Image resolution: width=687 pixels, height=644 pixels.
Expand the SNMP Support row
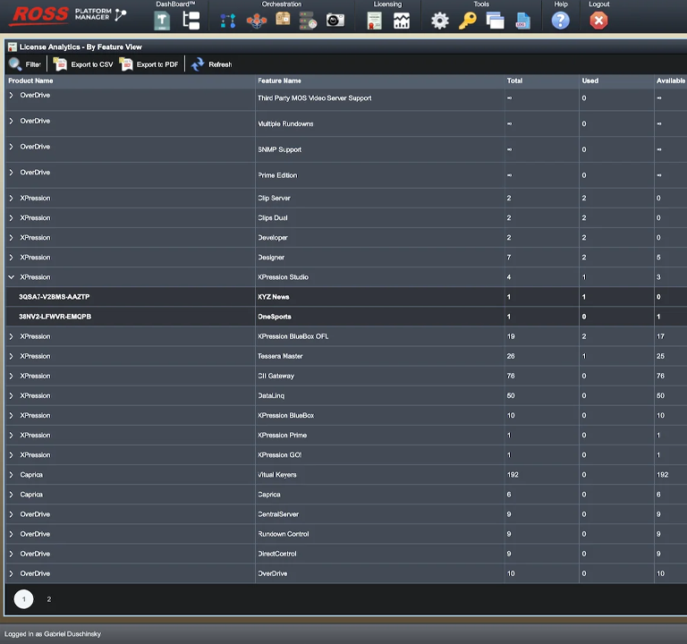[12, 147]
